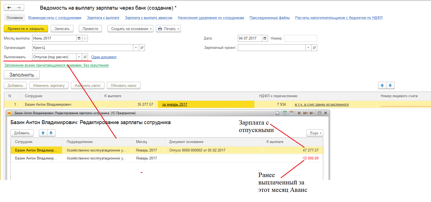Click printer icon in dialog title bar

(x=278, y=113)
